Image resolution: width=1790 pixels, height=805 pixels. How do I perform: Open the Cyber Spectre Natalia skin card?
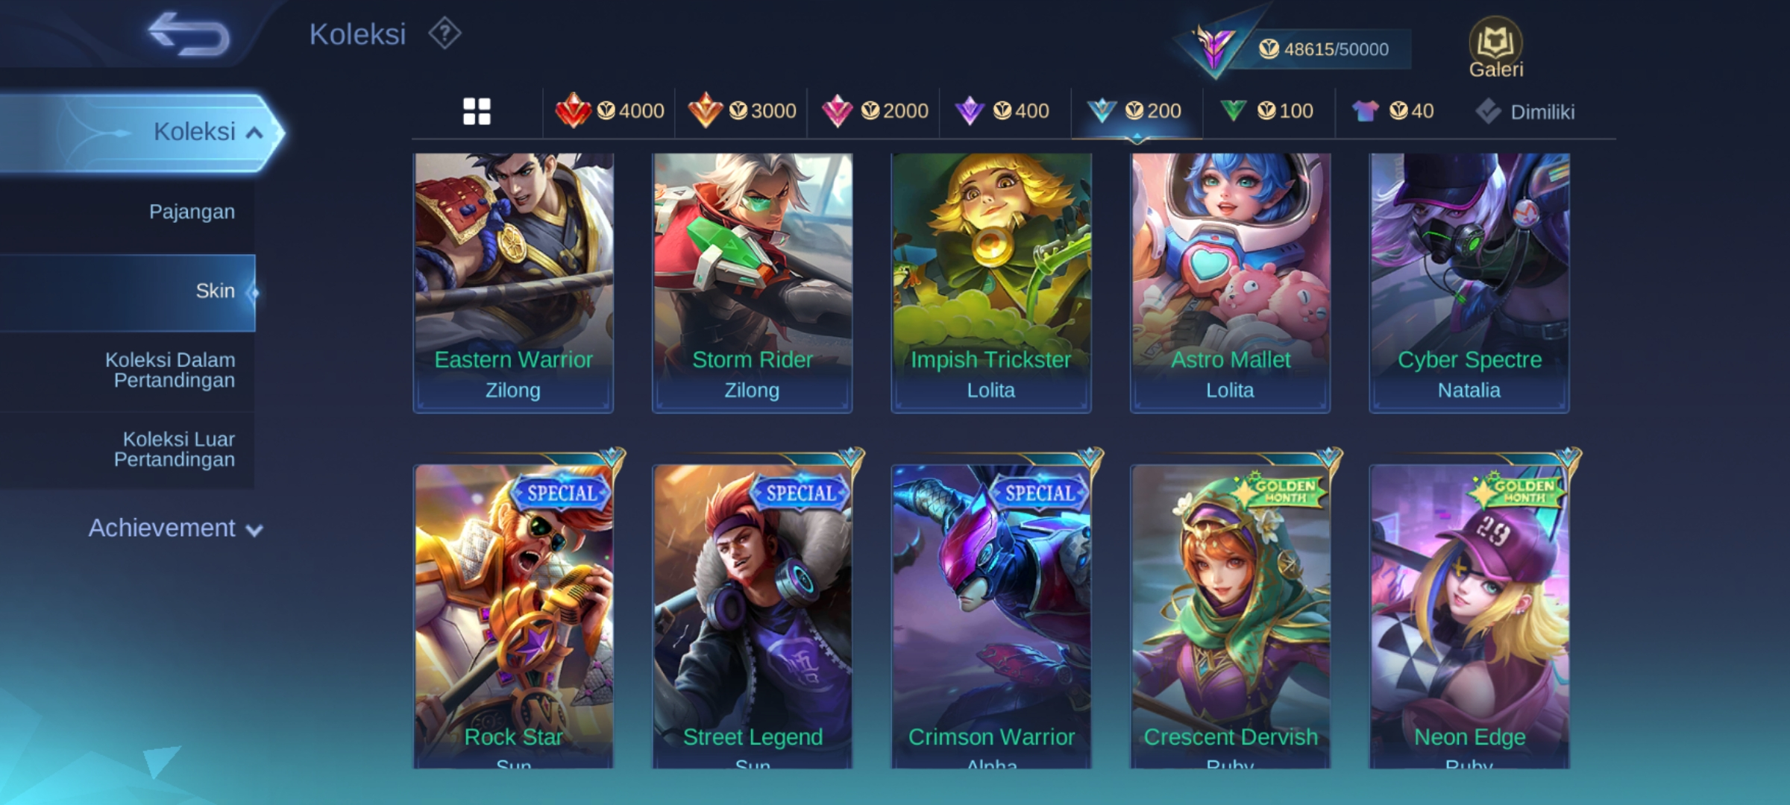(1469, 282)
